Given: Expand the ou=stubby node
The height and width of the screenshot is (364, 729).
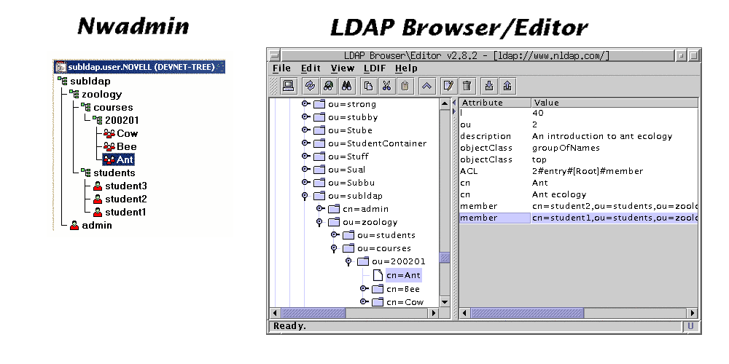Looking at the screenshot, I should coord(305,116).
